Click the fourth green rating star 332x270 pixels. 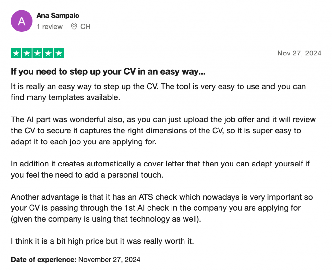(48, 53)
